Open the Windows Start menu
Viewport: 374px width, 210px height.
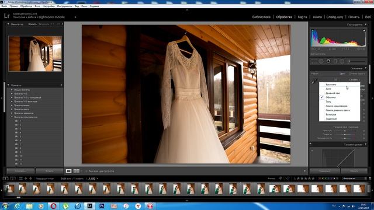(x=5, y=206)
